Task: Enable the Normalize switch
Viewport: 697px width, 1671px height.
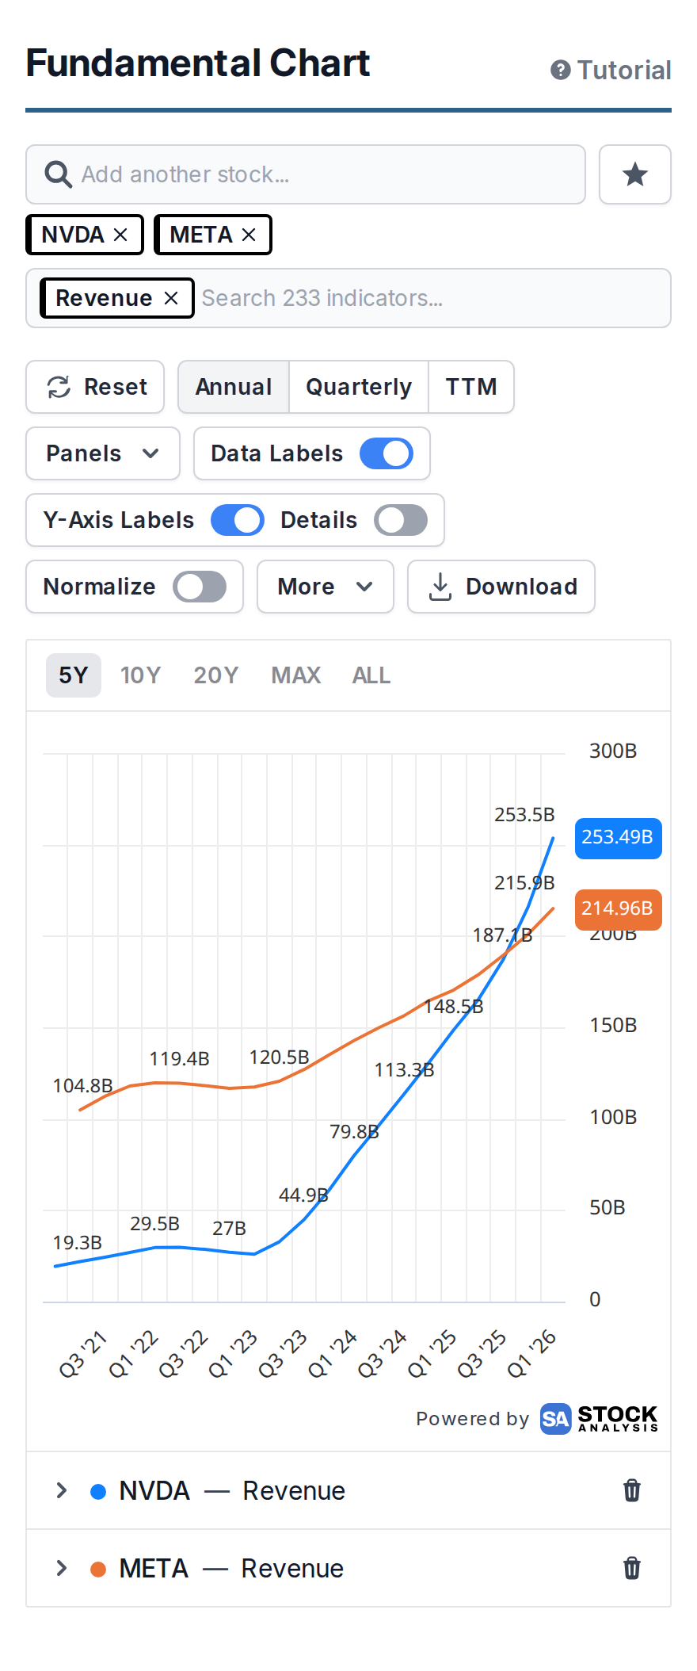Action: (x=200, y=587)
